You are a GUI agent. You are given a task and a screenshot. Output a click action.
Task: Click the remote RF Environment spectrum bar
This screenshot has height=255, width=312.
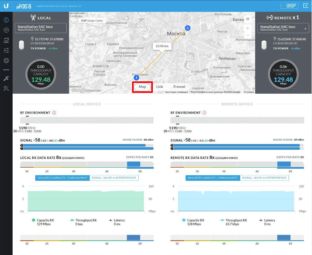[237, 120]
